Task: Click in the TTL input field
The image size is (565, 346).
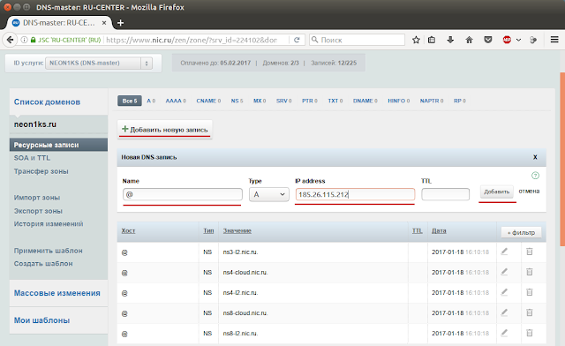Action: point(445,194)
